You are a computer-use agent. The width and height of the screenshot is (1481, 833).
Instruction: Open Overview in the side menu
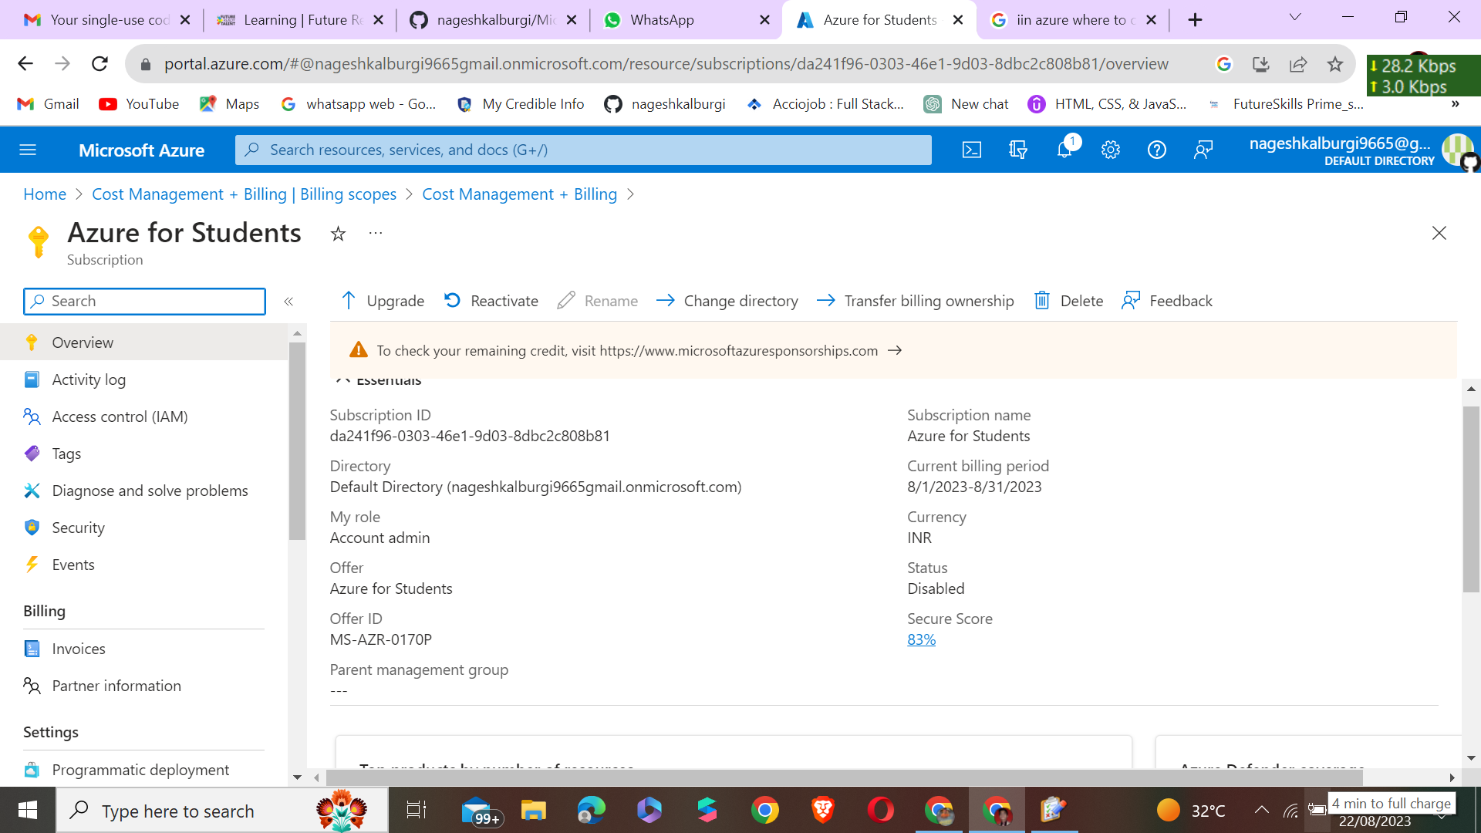tap(143, 342)
